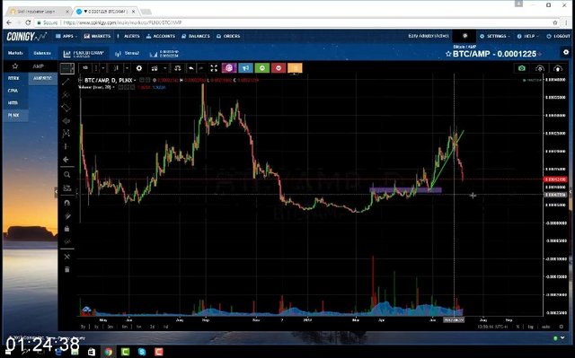Toggle magnet mode
The image size is (575, 358).
[x=66, y=203]
